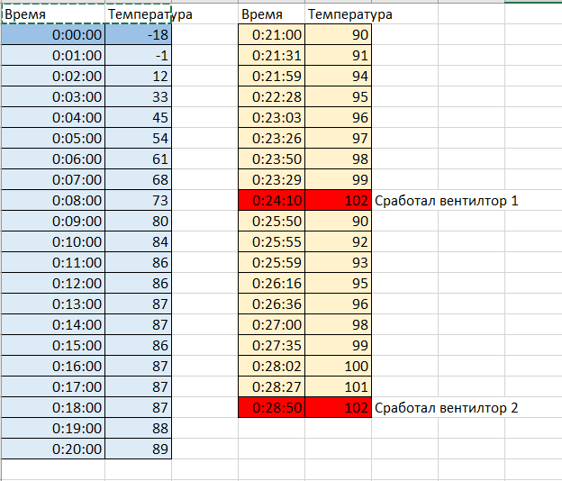Click the 0:05:00 time cell
Screen dimensions: 562x481
52,138
